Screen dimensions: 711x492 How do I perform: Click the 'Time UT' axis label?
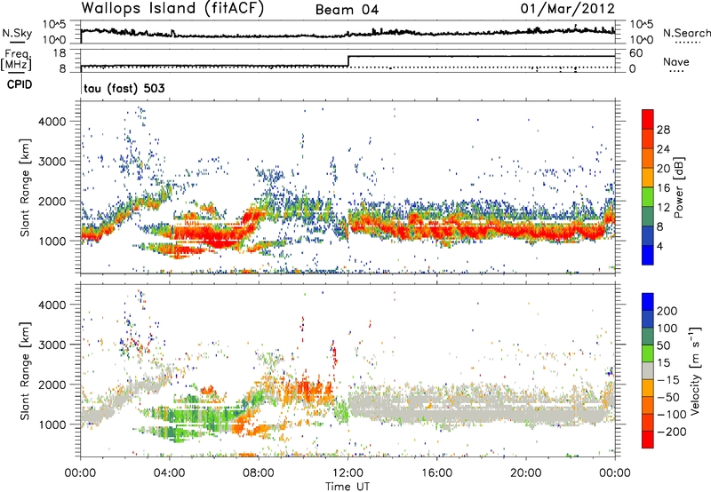click(348, 487)
